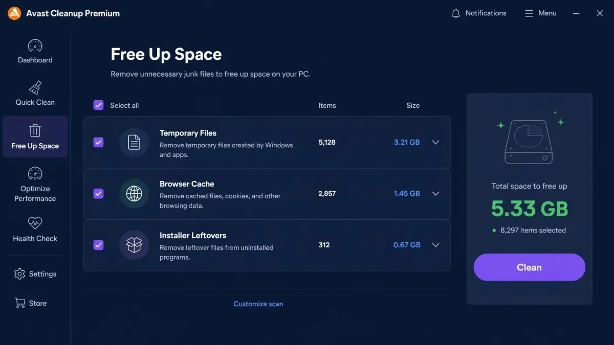Screen dimensions: 614x345
Task: Minimize the Avast Cleanup window
Action: click(576, 13)
